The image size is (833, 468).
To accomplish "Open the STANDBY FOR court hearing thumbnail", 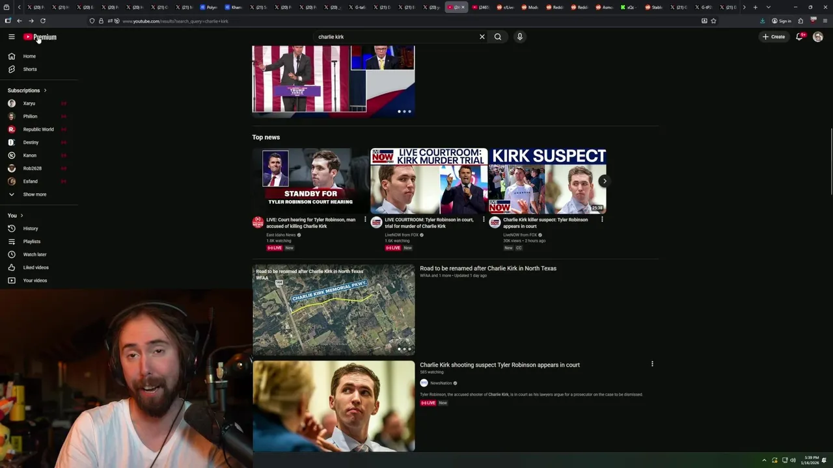I will click(311, 181).
